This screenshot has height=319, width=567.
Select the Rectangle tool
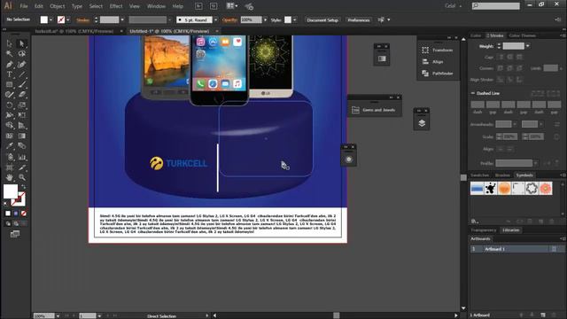10,85
